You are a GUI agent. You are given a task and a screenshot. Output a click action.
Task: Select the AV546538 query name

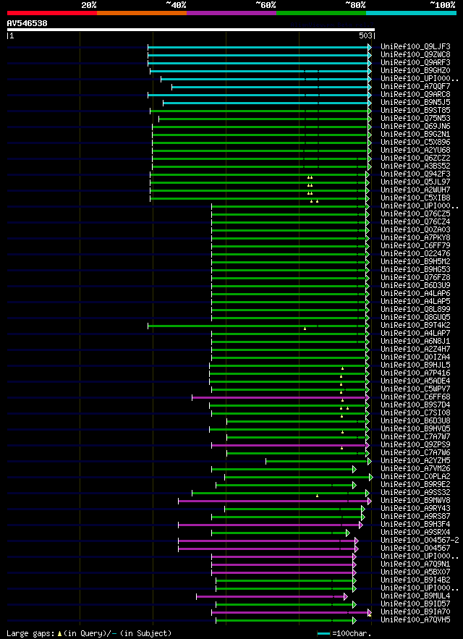click(x=27, y=23)
